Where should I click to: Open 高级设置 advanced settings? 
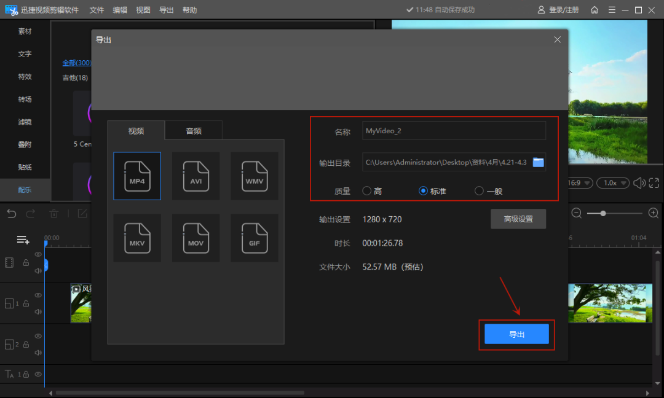[x=518, y=219]
